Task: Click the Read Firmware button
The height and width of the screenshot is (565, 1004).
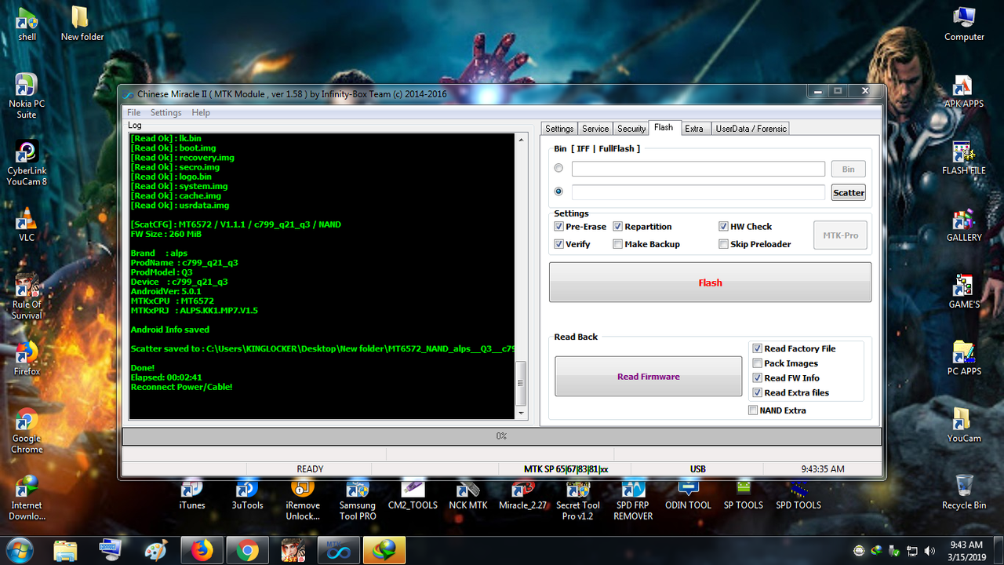Action: point(649,377)
